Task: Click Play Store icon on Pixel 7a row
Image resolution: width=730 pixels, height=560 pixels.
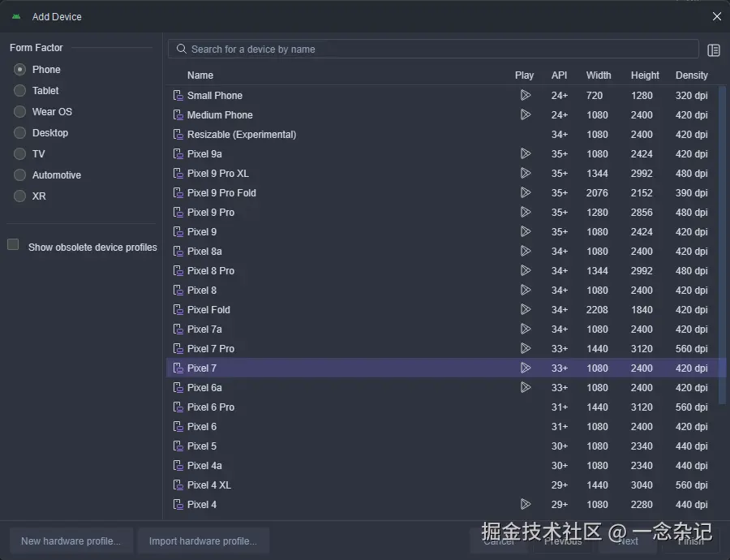Action: [526, 329]
